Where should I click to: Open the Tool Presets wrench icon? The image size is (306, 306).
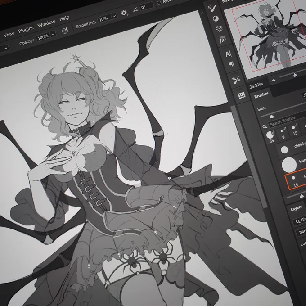click(237, 80)
